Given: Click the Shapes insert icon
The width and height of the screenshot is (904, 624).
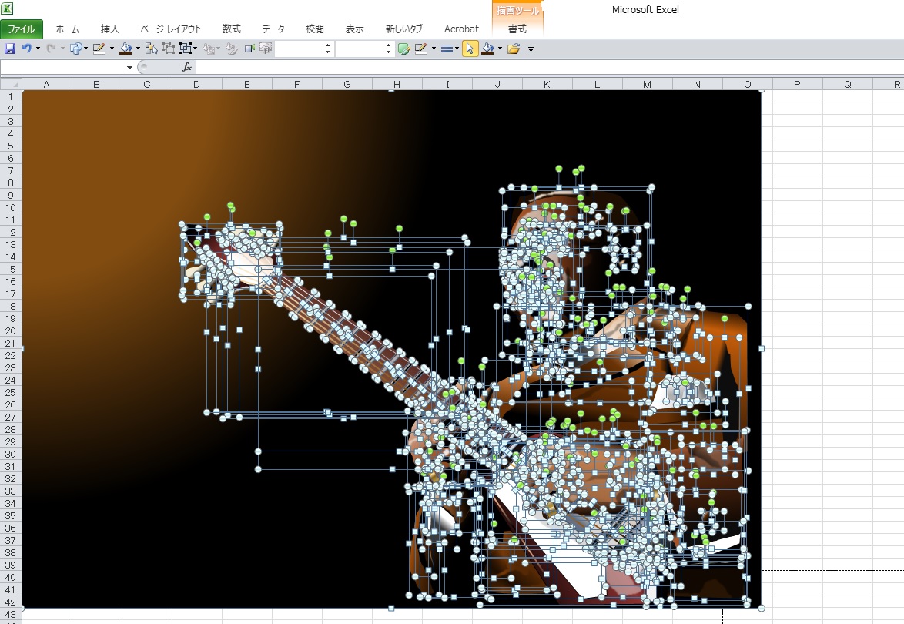Looking at the screenshot, I should coord(75,49).
